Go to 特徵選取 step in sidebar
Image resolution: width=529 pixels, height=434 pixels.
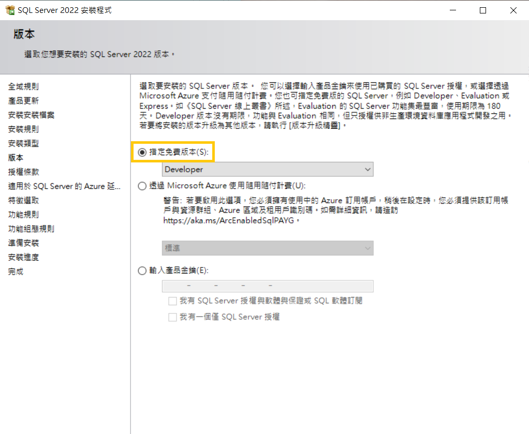[x=23, y=200]
